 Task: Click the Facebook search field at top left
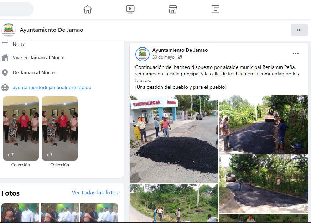[17, 9]
